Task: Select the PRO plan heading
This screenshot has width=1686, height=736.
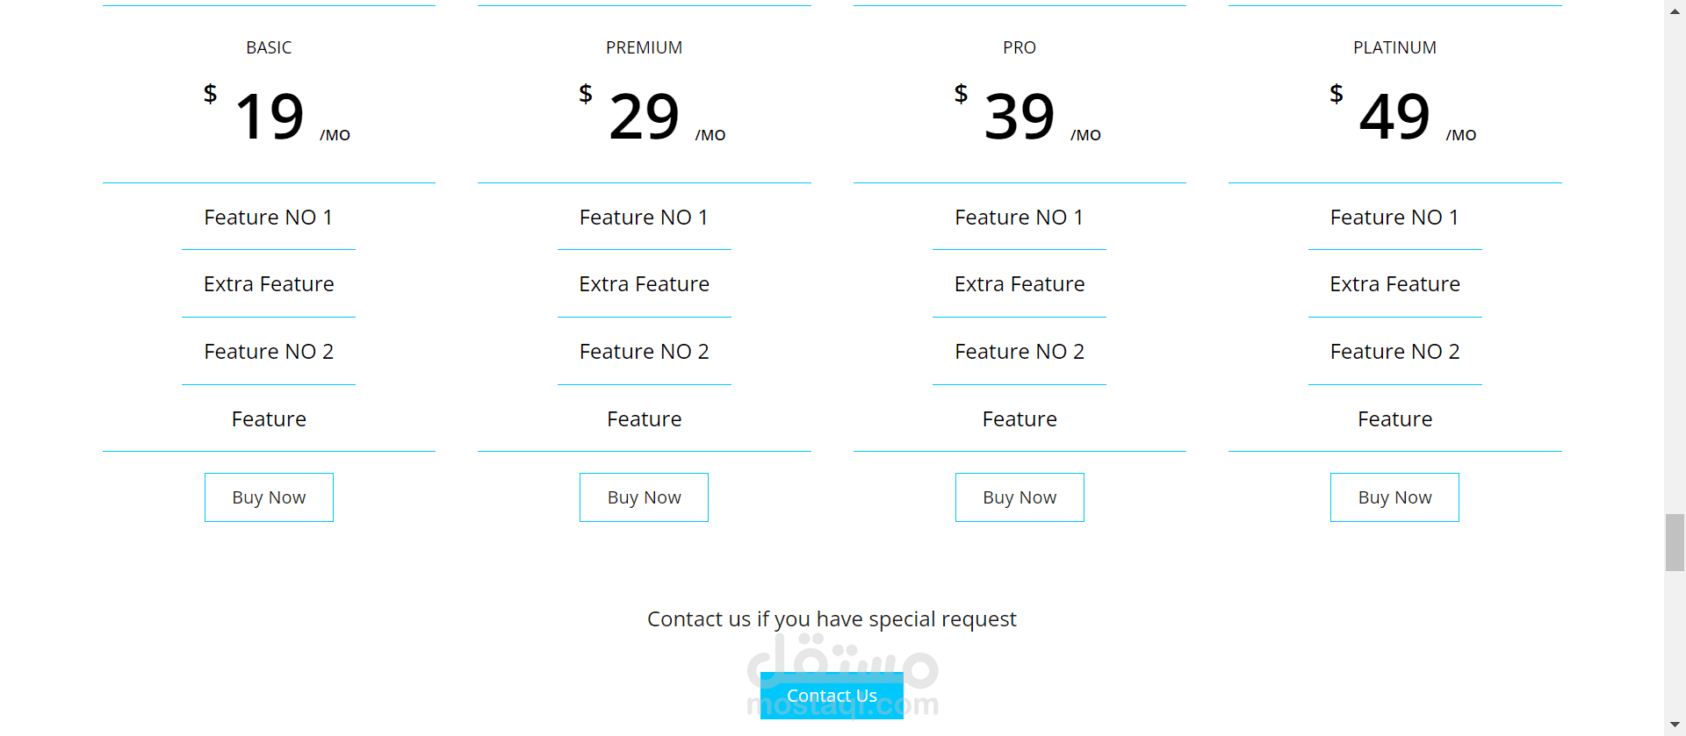Action: click(x=1020, y=47)
